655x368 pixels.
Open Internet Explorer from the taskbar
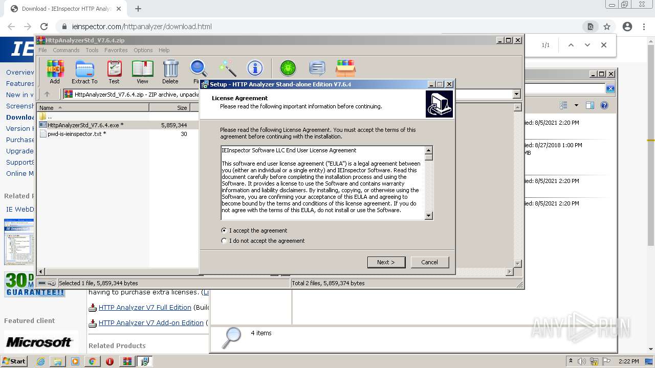(40, 361)
